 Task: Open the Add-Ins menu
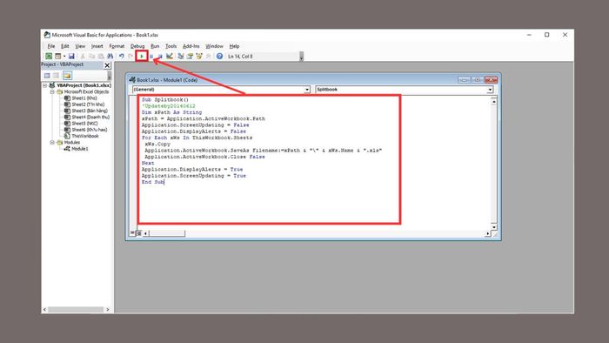pyautogui.click(x=191, y=46)
